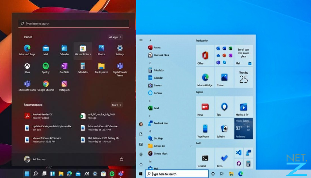Open Widgets from Windows 11 taskbar

53,174
